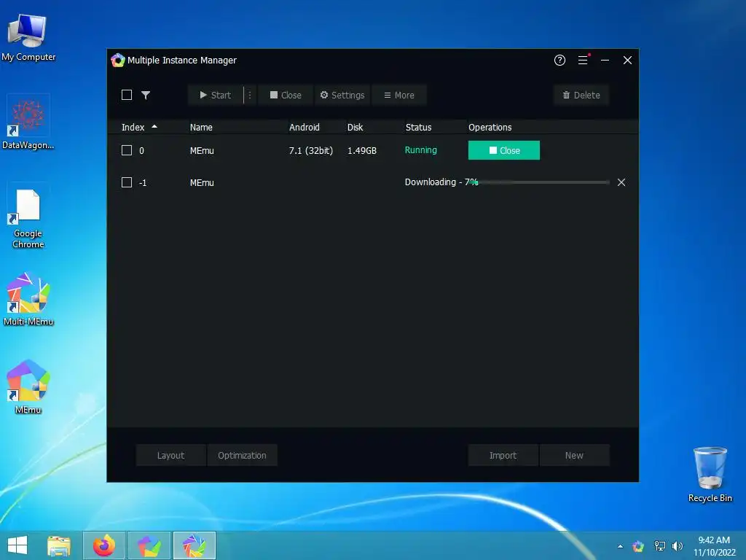Click the filter funnel icon
746x560 pixels.
146,95
